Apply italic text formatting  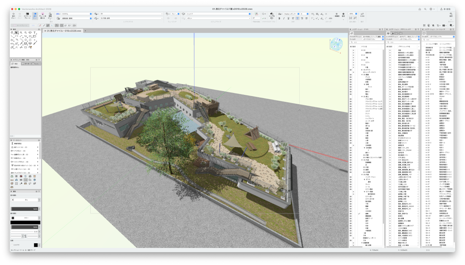tap(284, 18)
